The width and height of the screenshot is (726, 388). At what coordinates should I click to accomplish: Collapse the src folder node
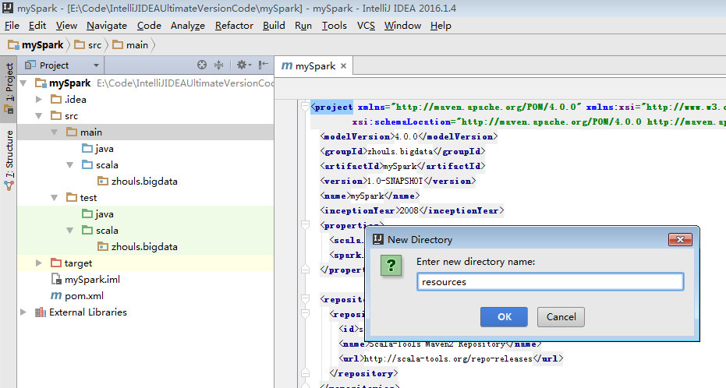(39, 115)
